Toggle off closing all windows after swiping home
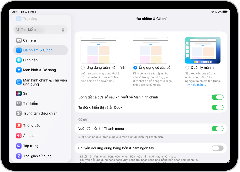Viewport: 240px width, 172px height. click(217, 97)
